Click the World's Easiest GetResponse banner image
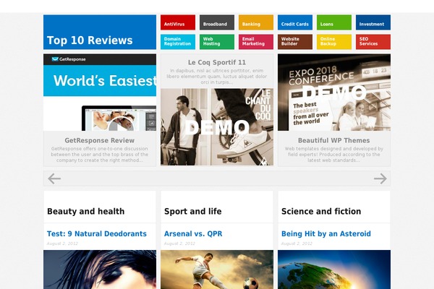 coord(100,92)
